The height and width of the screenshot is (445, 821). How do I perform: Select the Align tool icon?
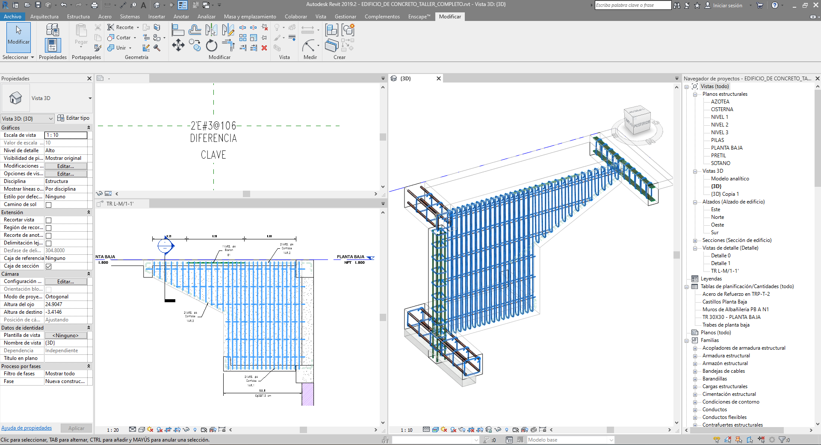point(177,30)
